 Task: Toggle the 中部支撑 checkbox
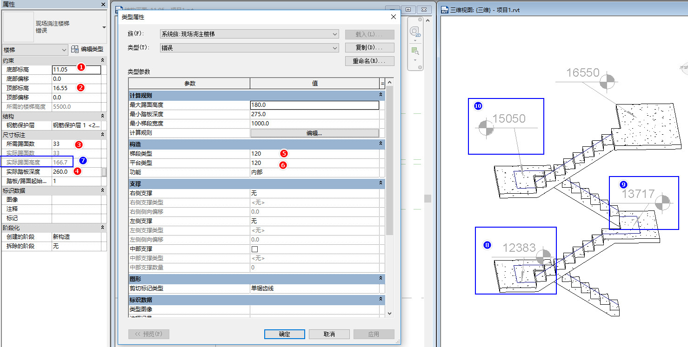tap(254, 249)
